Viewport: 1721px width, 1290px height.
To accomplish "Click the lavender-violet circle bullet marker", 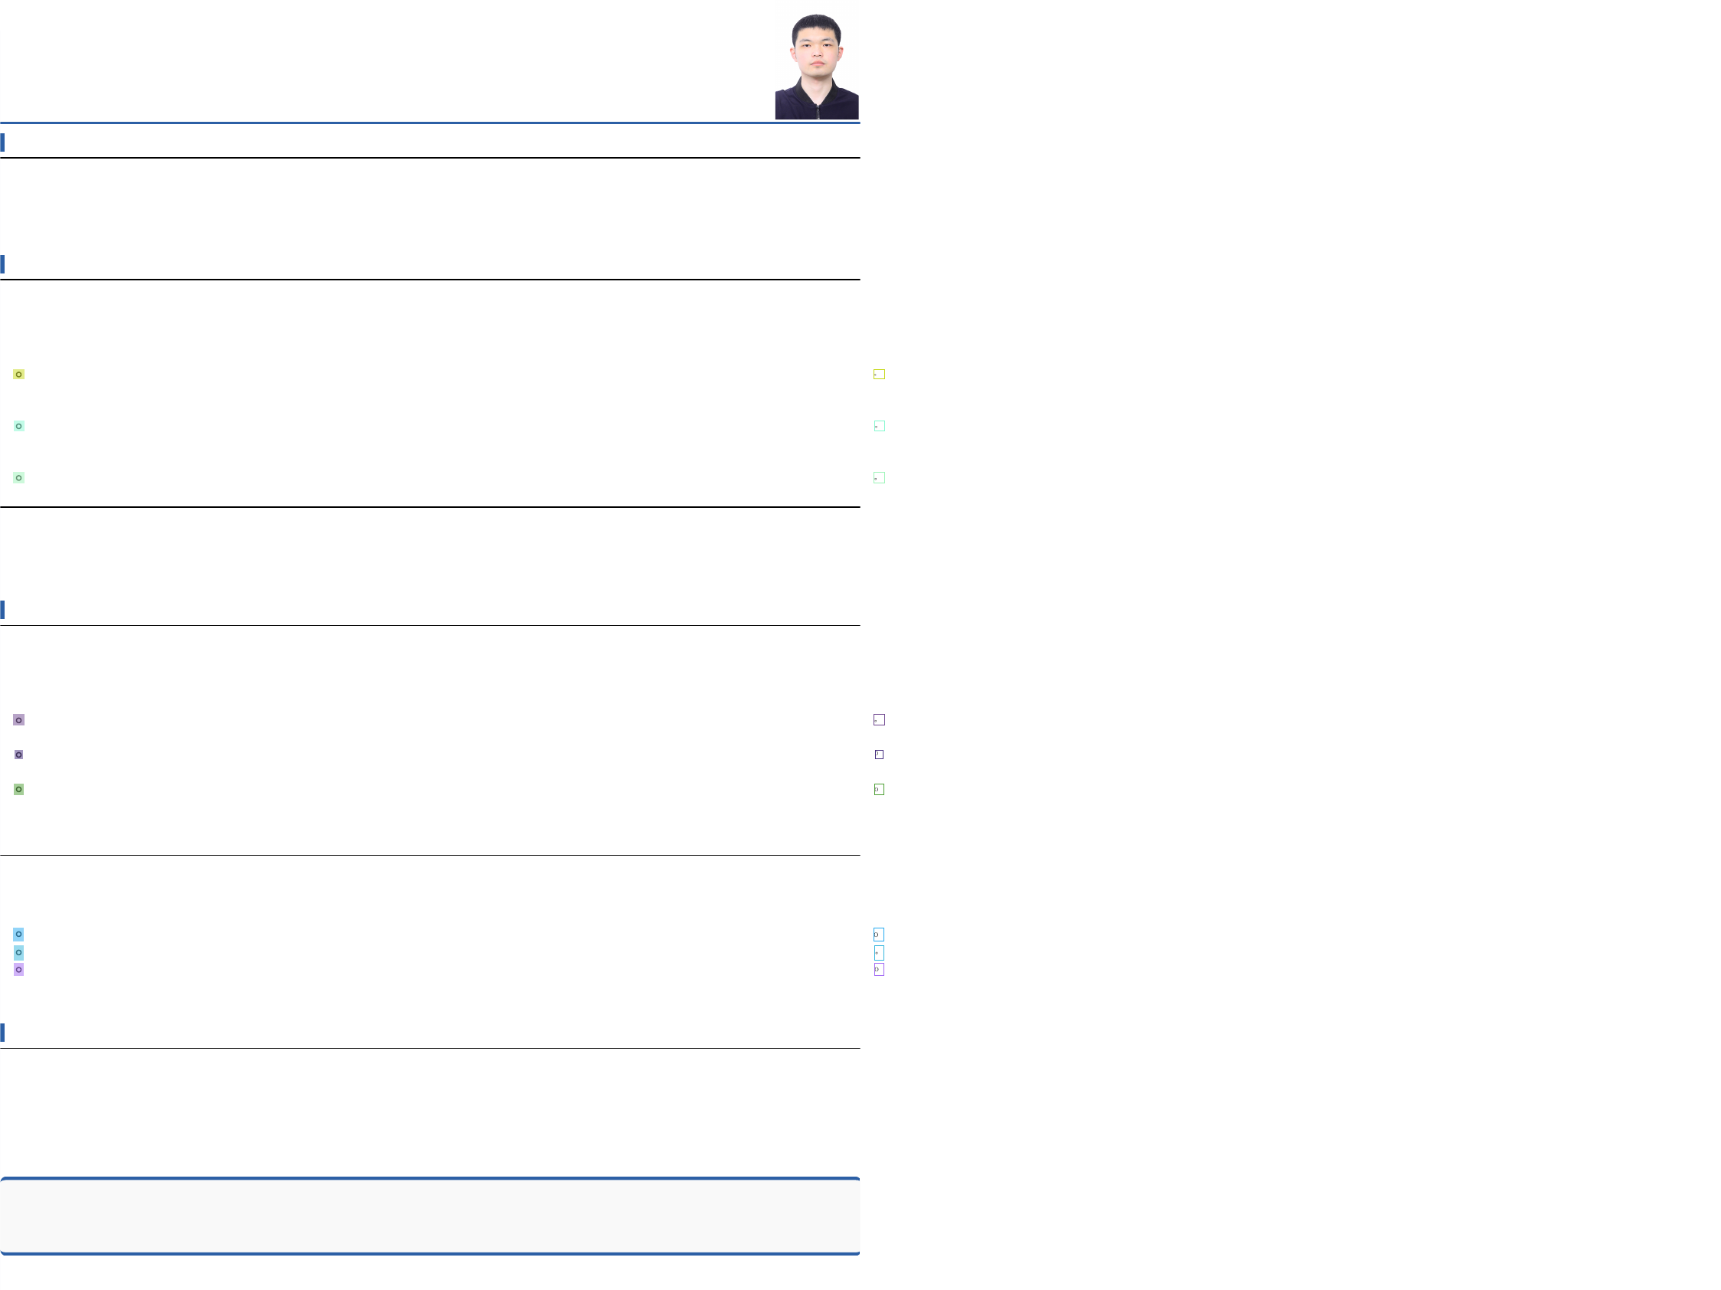I will [x=18, y=970].
